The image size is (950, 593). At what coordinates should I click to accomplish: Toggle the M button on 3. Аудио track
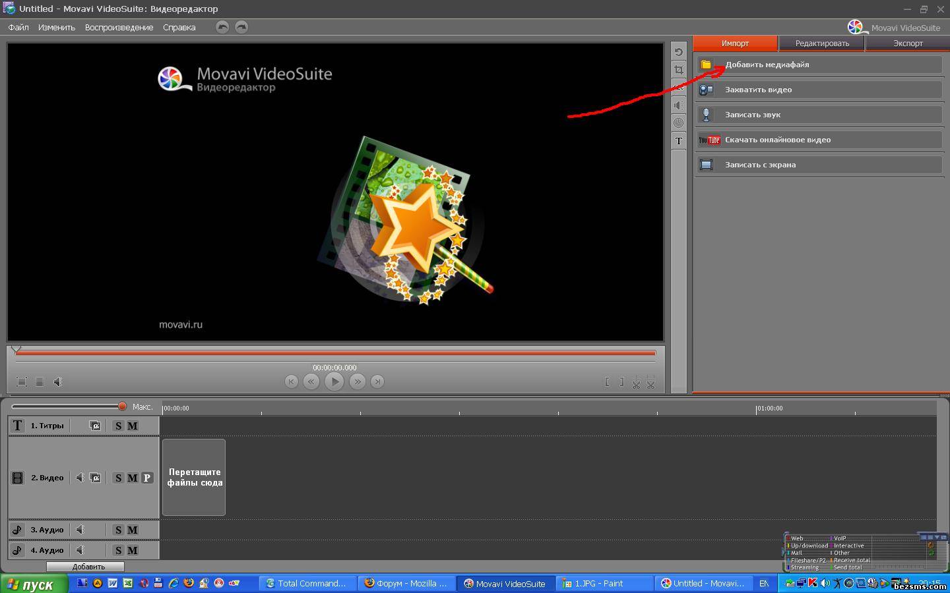[133, 530]
